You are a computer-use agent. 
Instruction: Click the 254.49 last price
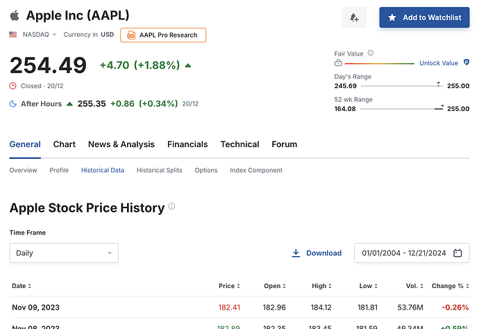49,65
